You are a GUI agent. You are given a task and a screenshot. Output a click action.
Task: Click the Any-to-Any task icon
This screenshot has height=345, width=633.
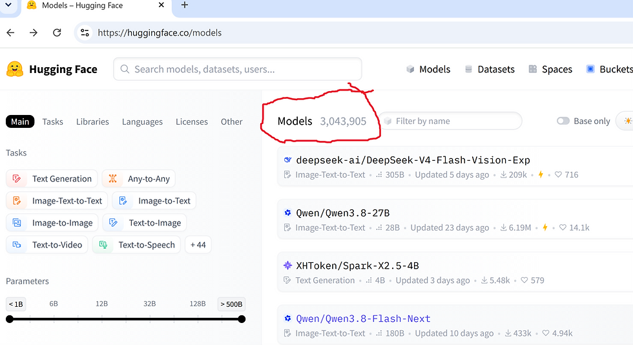[x=112, y=178]
